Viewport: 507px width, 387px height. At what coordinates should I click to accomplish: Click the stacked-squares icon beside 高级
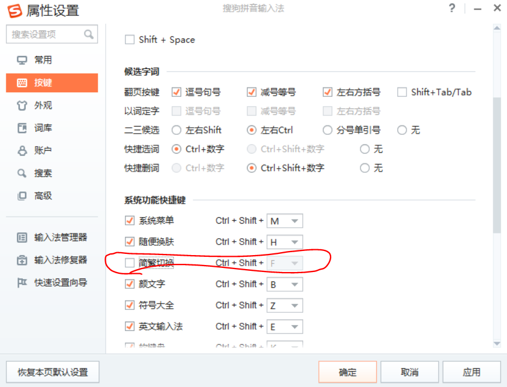coord(22,196)
